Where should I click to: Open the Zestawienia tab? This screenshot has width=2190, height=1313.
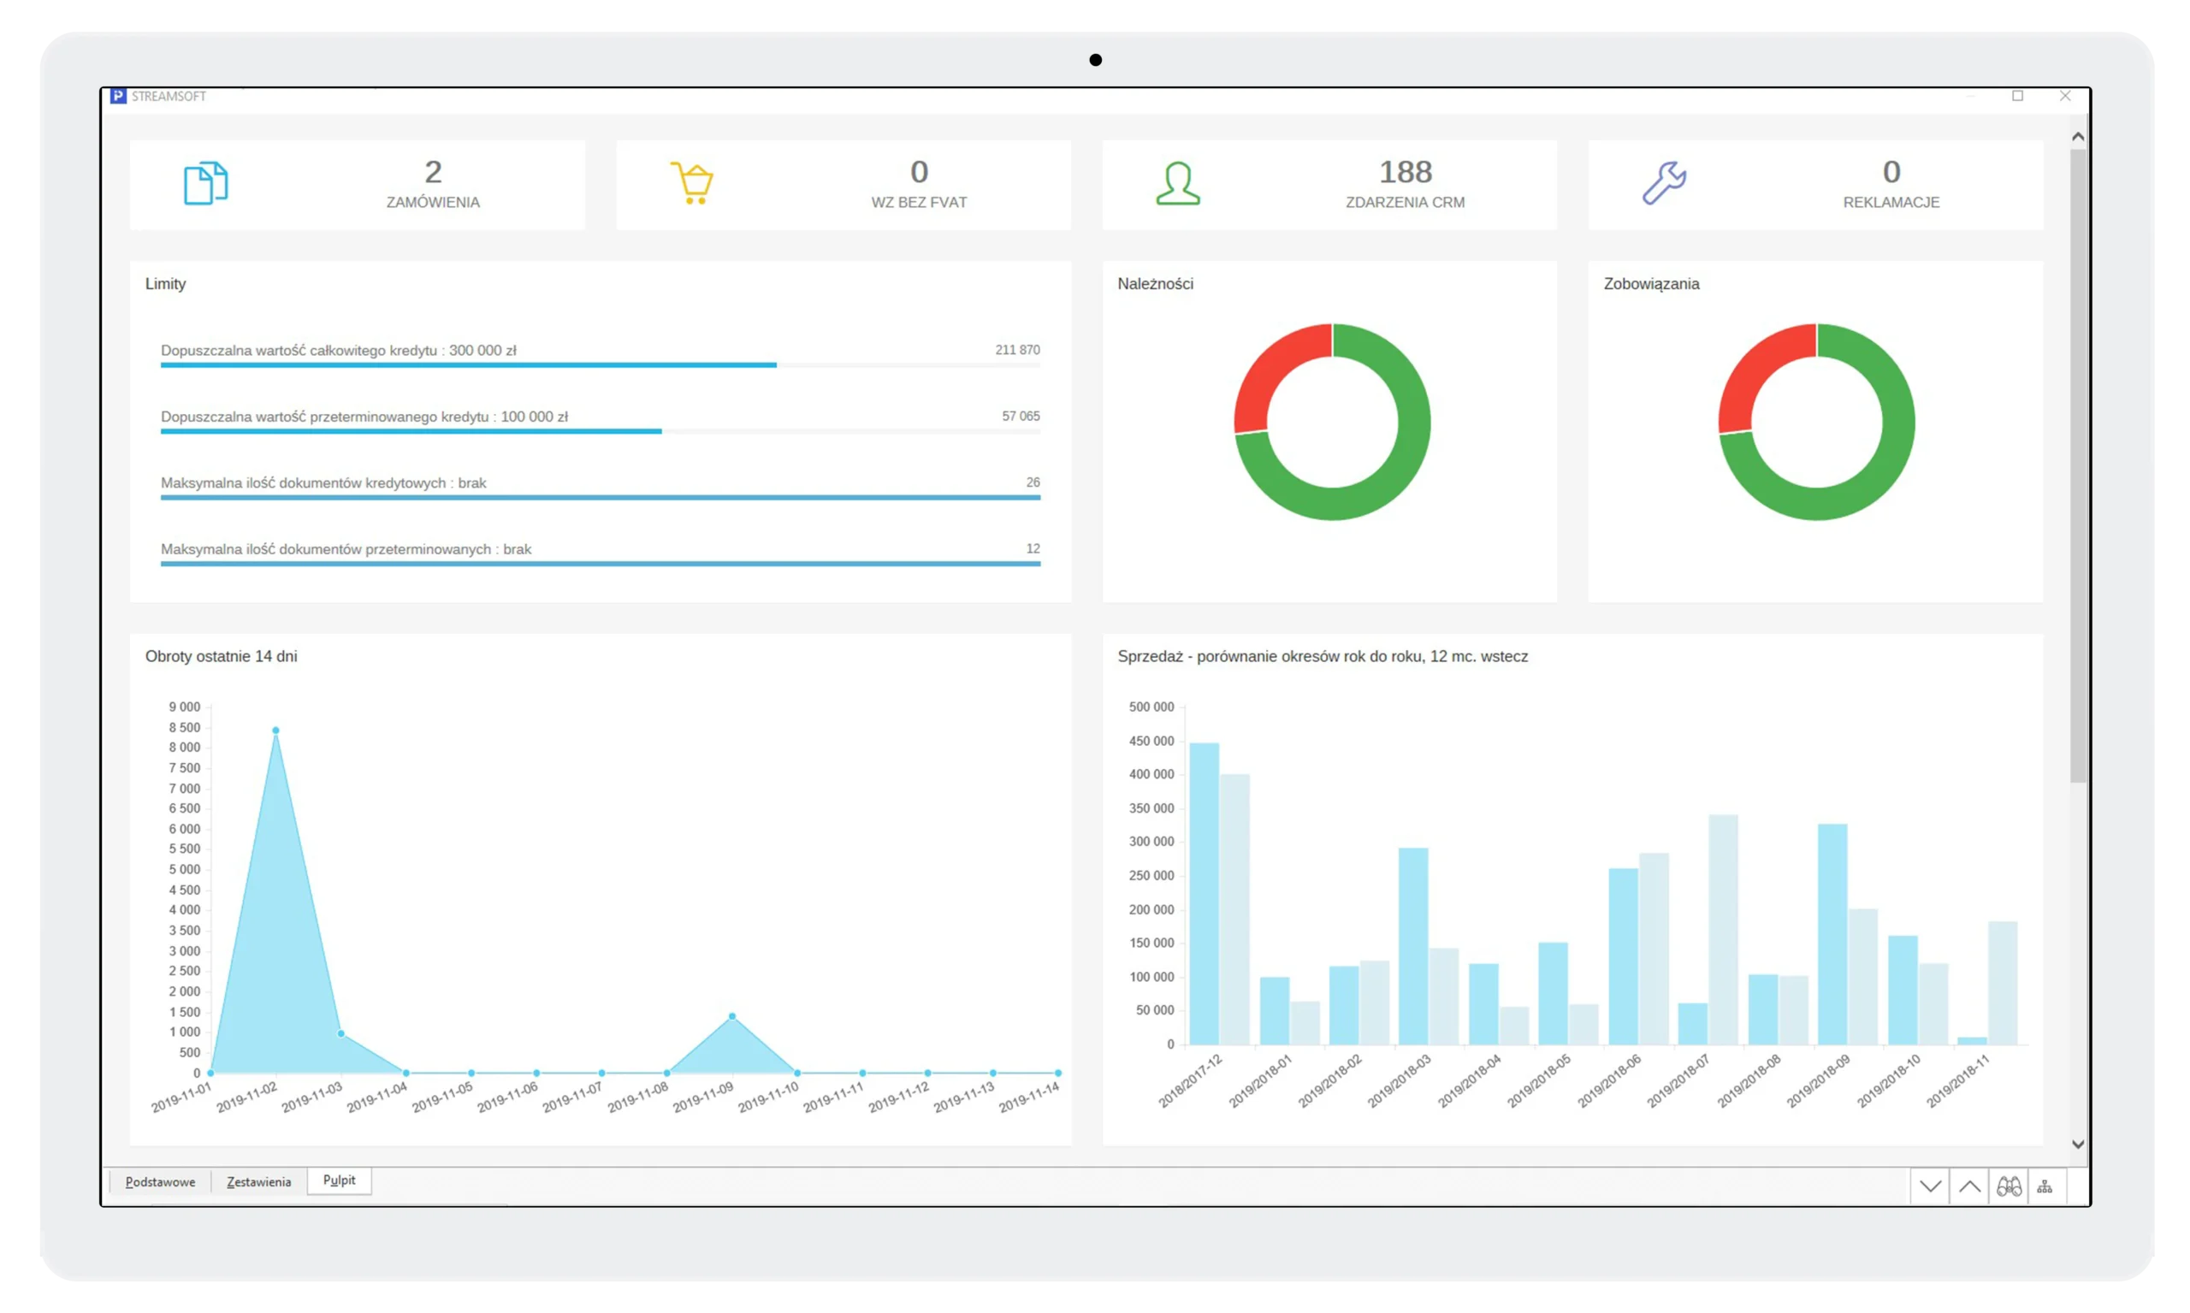[258, 1182]
